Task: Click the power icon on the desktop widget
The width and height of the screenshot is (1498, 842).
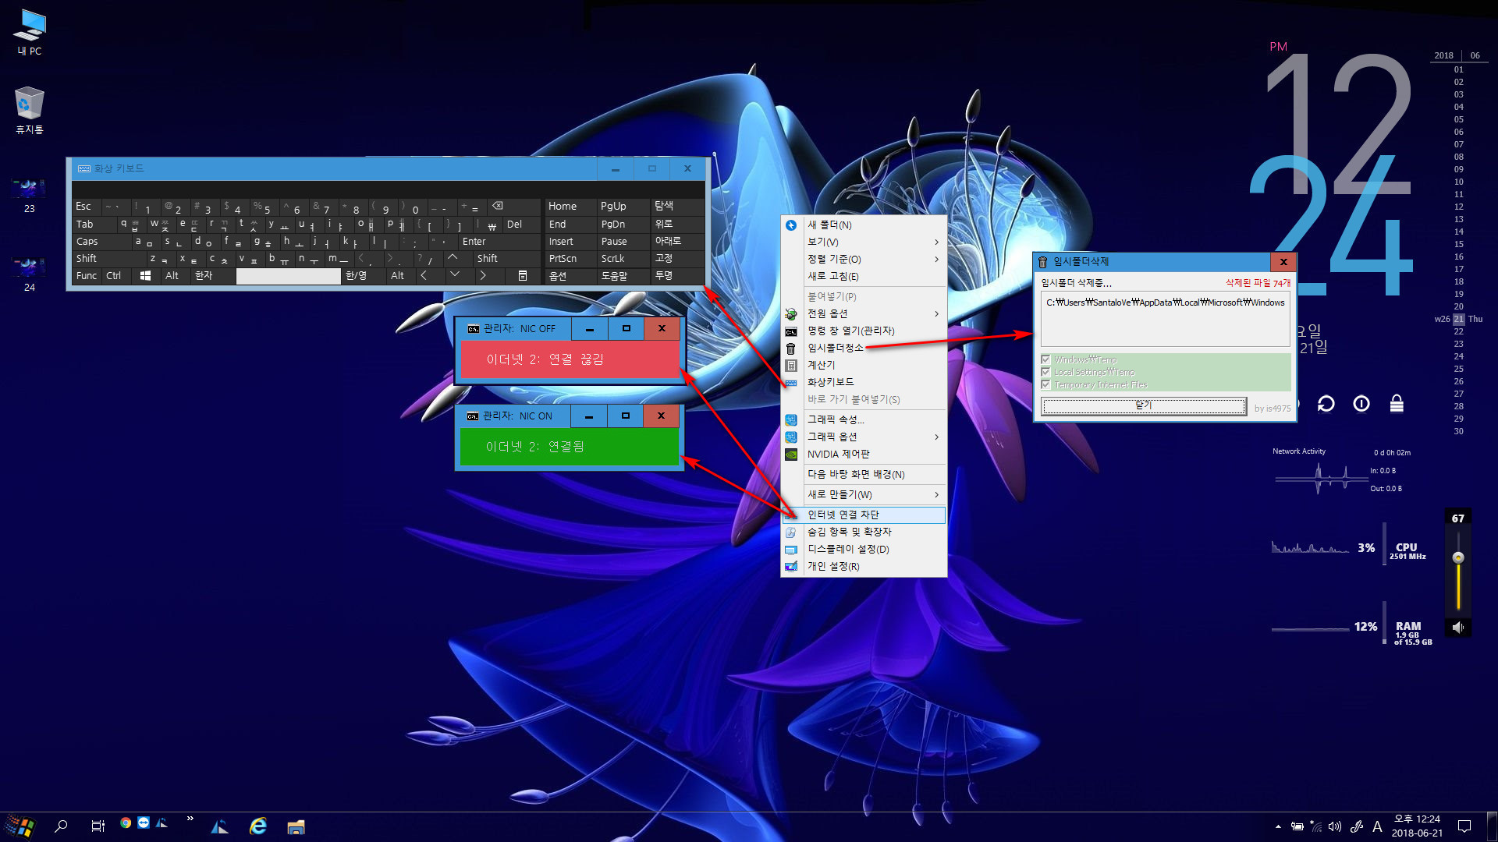Action: [x=1361, y=404]
